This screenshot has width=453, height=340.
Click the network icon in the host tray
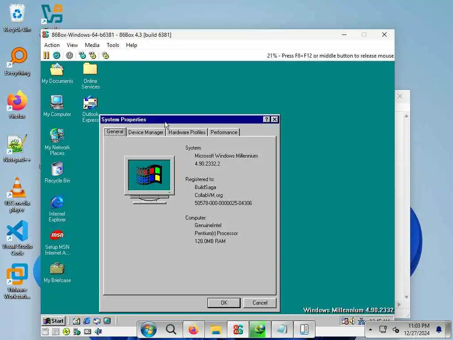[x=383, y=329]
